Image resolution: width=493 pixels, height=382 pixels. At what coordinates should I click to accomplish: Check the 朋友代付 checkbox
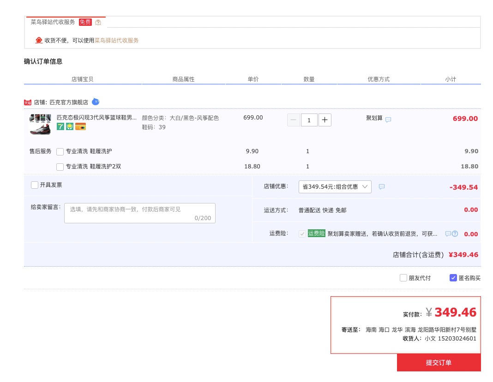[403, 278]
